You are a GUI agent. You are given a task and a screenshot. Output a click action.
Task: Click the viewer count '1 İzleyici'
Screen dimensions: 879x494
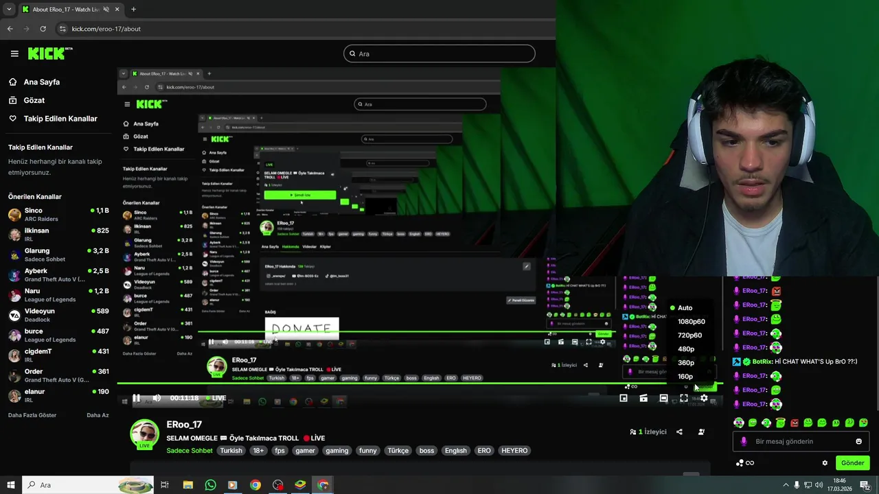pos(648,432)
